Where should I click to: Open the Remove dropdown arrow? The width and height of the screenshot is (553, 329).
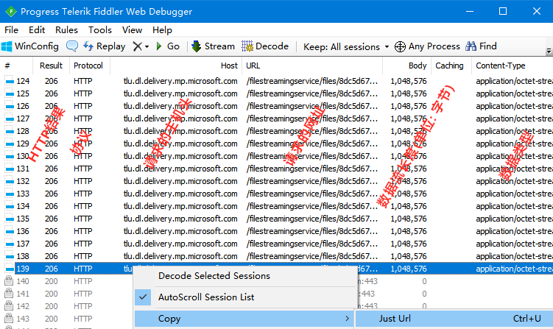click(x=147, y=46)
